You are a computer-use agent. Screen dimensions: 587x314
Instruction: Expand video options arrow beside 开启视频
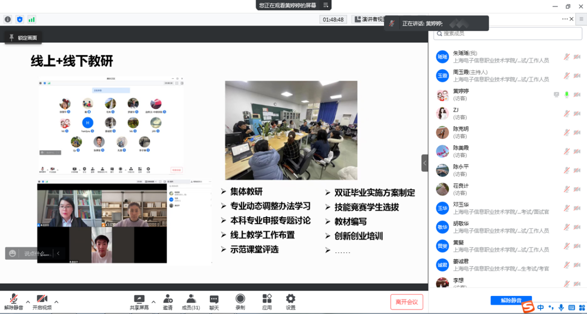coord(56,302)
